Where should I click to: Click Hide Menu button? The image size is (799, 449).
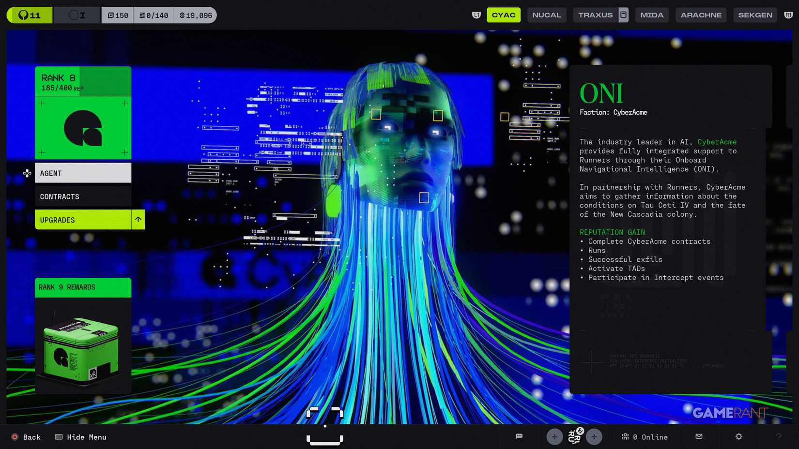pos(81,437)
